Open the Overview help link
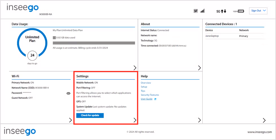The image size is (276, 140). (146, 83)
